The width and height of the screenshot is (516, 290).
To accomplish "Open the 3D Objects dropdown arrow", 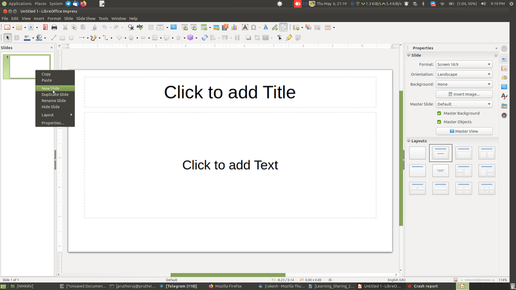I will pos(197,38).
